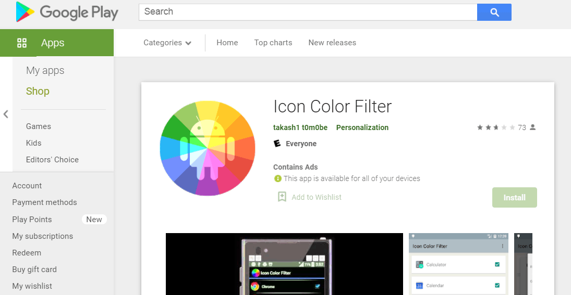
Task: Open Editors' Choice
Action: click(52, 160)
